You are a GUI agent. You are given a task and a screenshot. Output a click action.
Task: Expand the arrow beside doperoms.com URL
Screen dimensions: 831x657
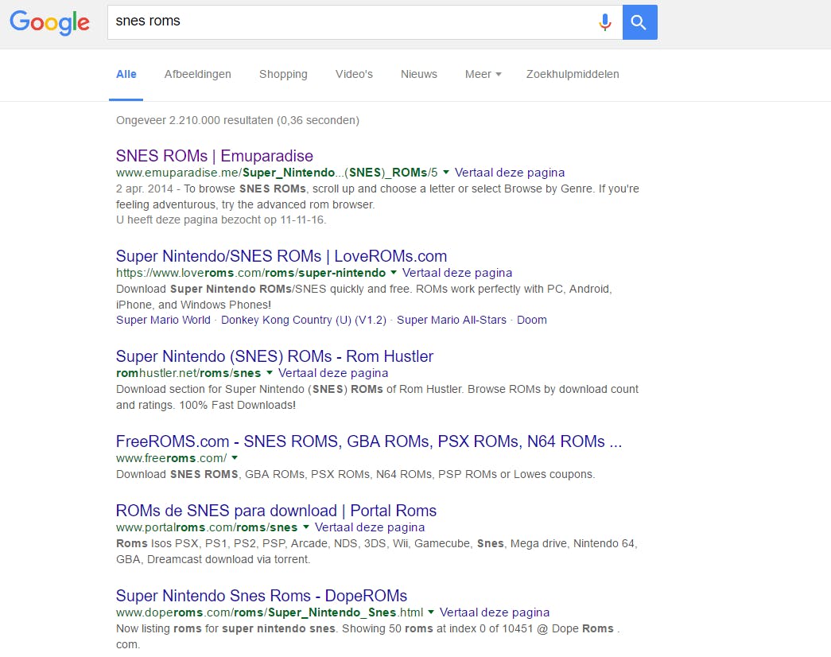tap(431, 612)
